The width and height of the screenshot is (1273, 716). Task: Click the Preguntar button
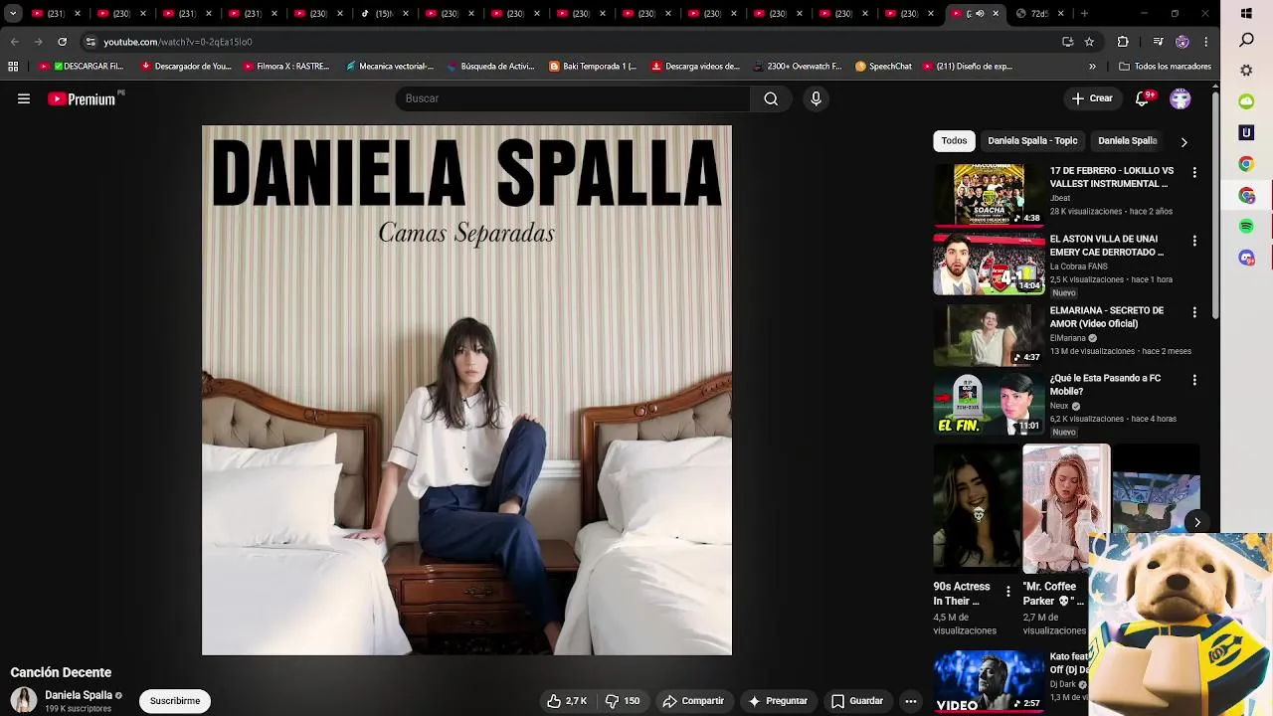(x=778, y=701)
